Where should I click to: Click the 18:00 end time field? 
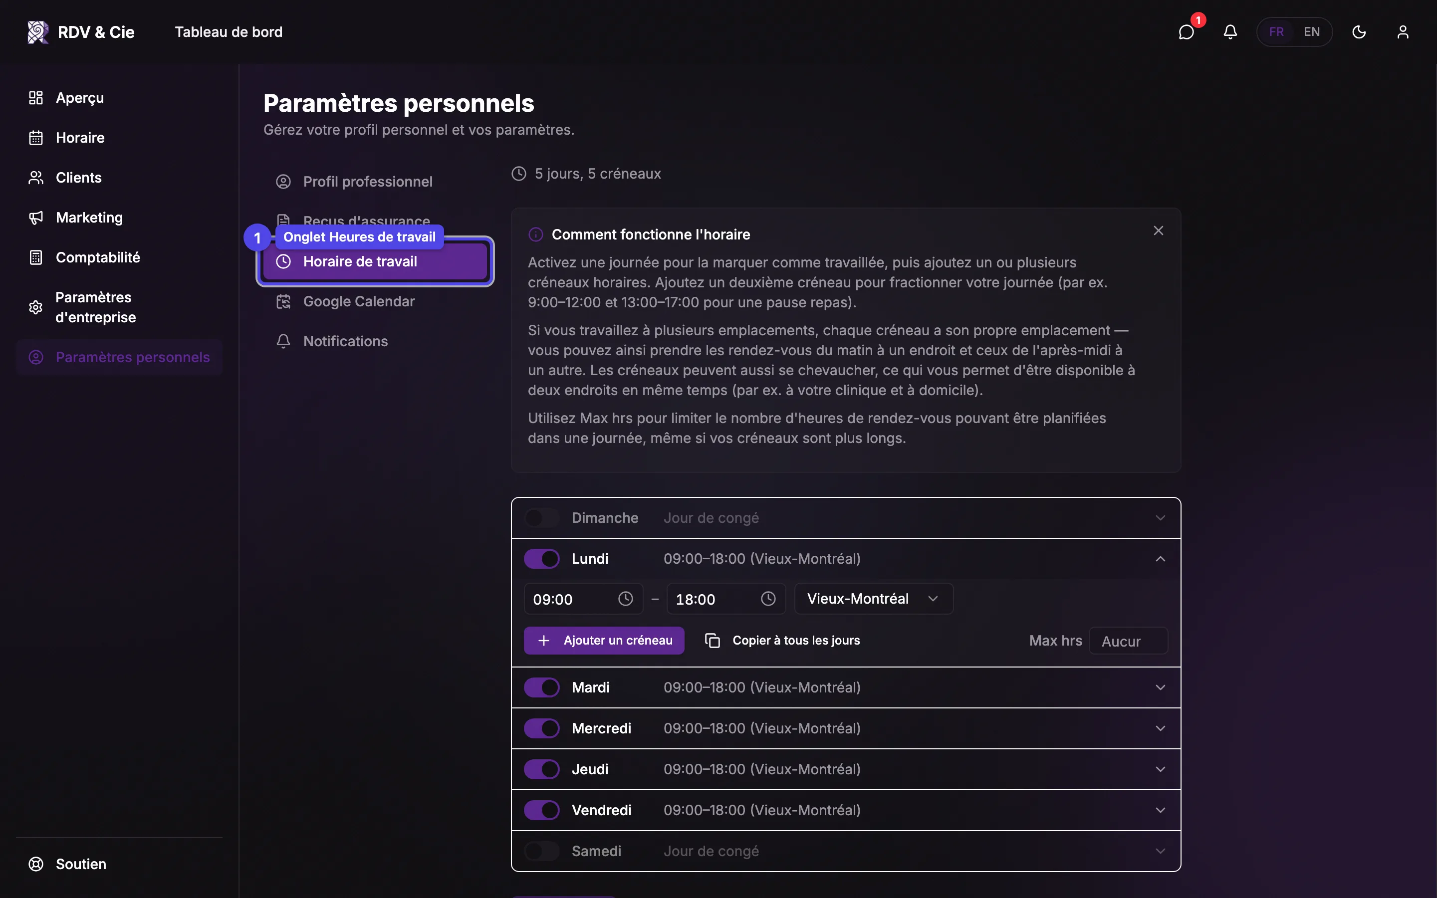(x=726, y=599)
